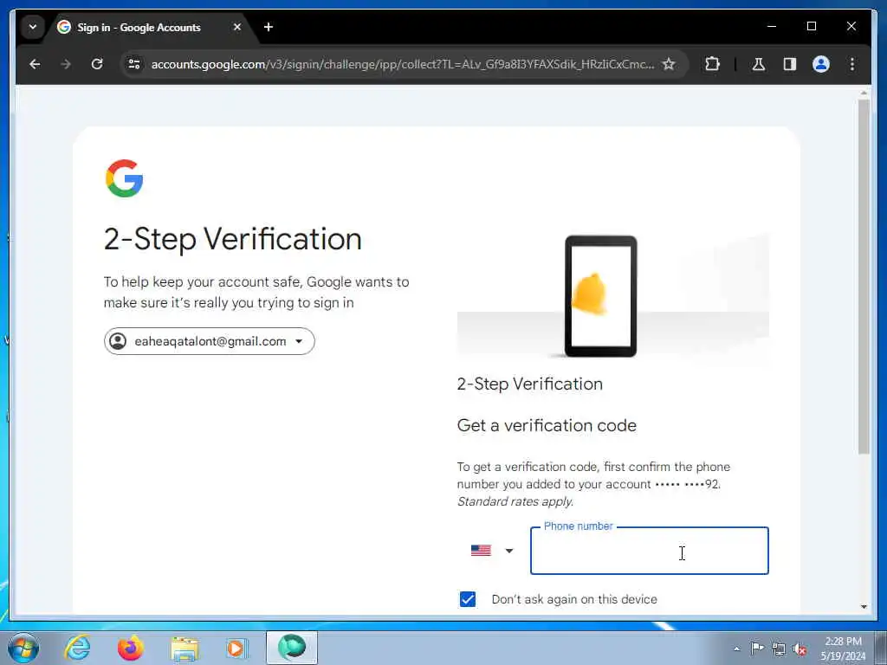Image resolution: width=887 pixels, height=665 pixels.
Task: Open the US flag country code dropdown
Action: (492, 551)
